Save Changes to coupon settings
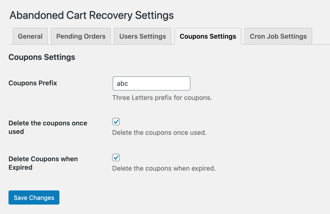Screen dimensions: 330x214 [x=34, y=197]
